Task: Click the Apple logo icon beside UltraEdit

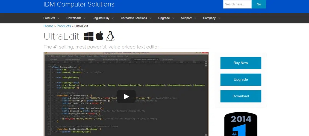Action: click(99, 36)
